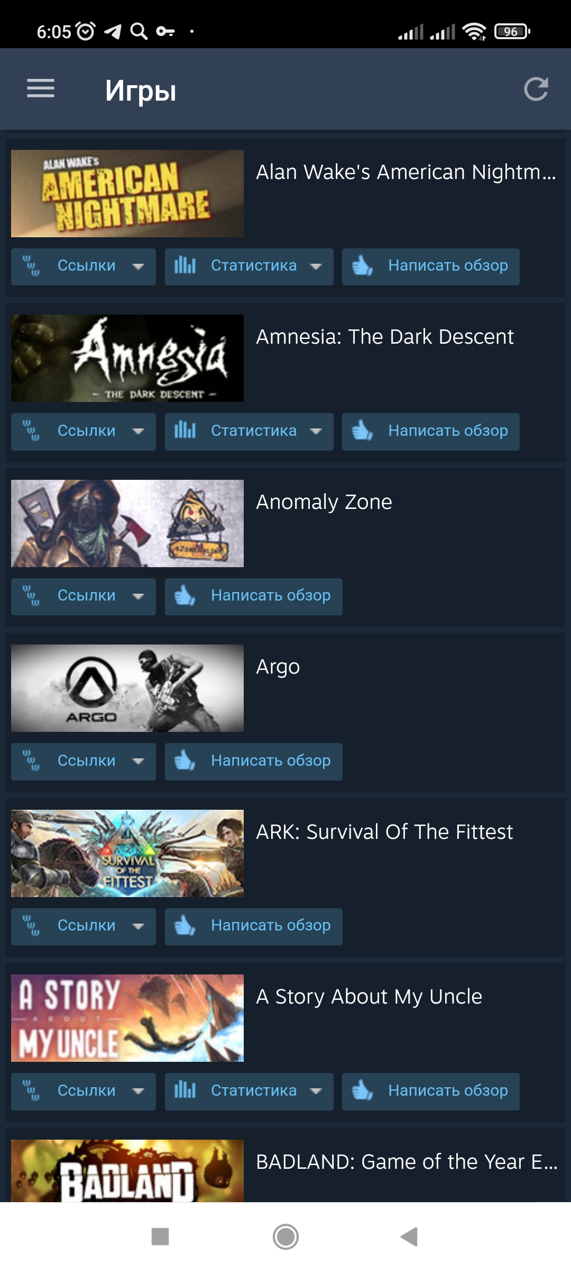Tap links icon for Anomaly Zone

[x=31, y=596]
